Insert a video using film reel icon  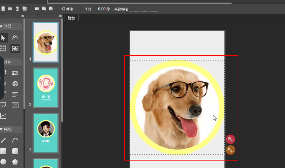click(15, 84)
